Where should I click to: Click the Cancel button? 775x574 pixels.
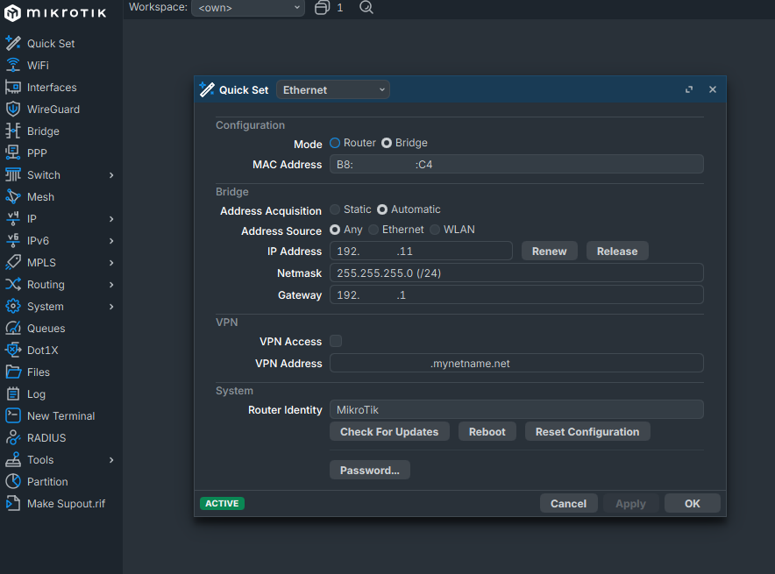coord(568,503)
